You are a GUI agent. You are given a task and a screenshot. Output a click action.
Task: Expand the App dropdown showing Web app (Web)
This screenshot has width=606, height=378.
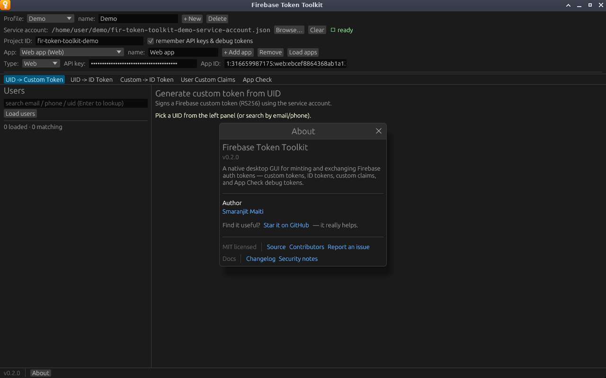pyautogui.click(x=72, y=52)
